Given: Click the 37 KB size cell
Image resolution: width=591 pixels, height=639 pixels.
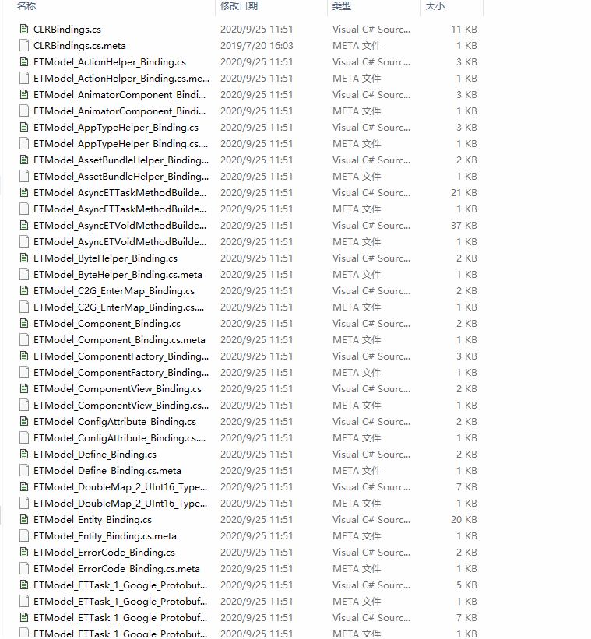Looking at the screenshot, I should [x=464, y=226].
